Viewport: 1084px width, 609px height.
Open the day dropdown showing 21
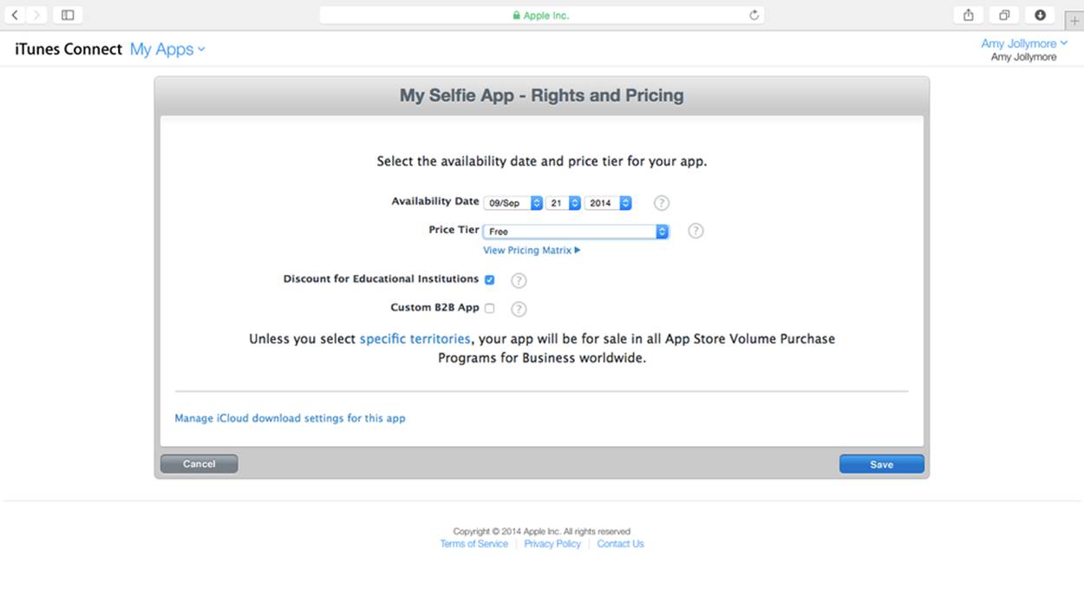pyautogui.click(x=564, y=203)
